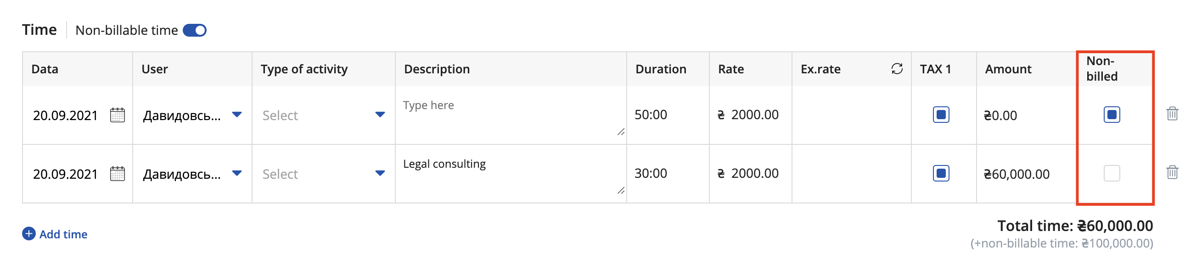
Task: Expand the User dropdown in first row
Action: pyautogui.click(x=237, y=115)
